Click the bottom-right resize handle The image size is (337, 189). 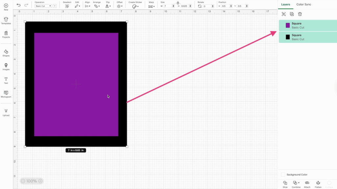127,147
